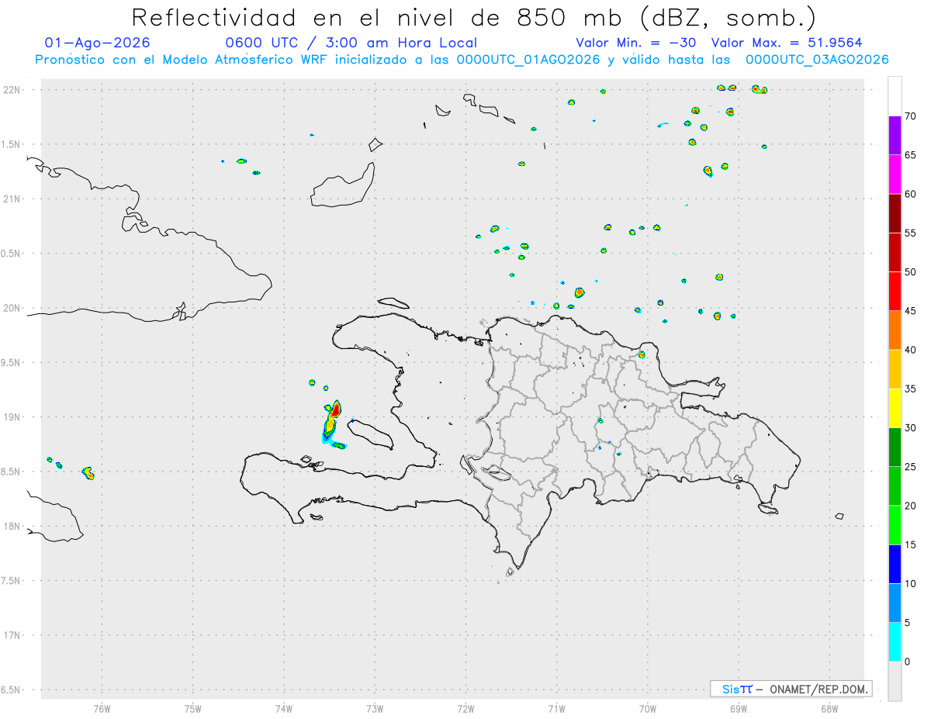Select the 'Valor Max. = 51.9564' text
This screenshot has width=931, height=719.
click(x=787, y=43)
